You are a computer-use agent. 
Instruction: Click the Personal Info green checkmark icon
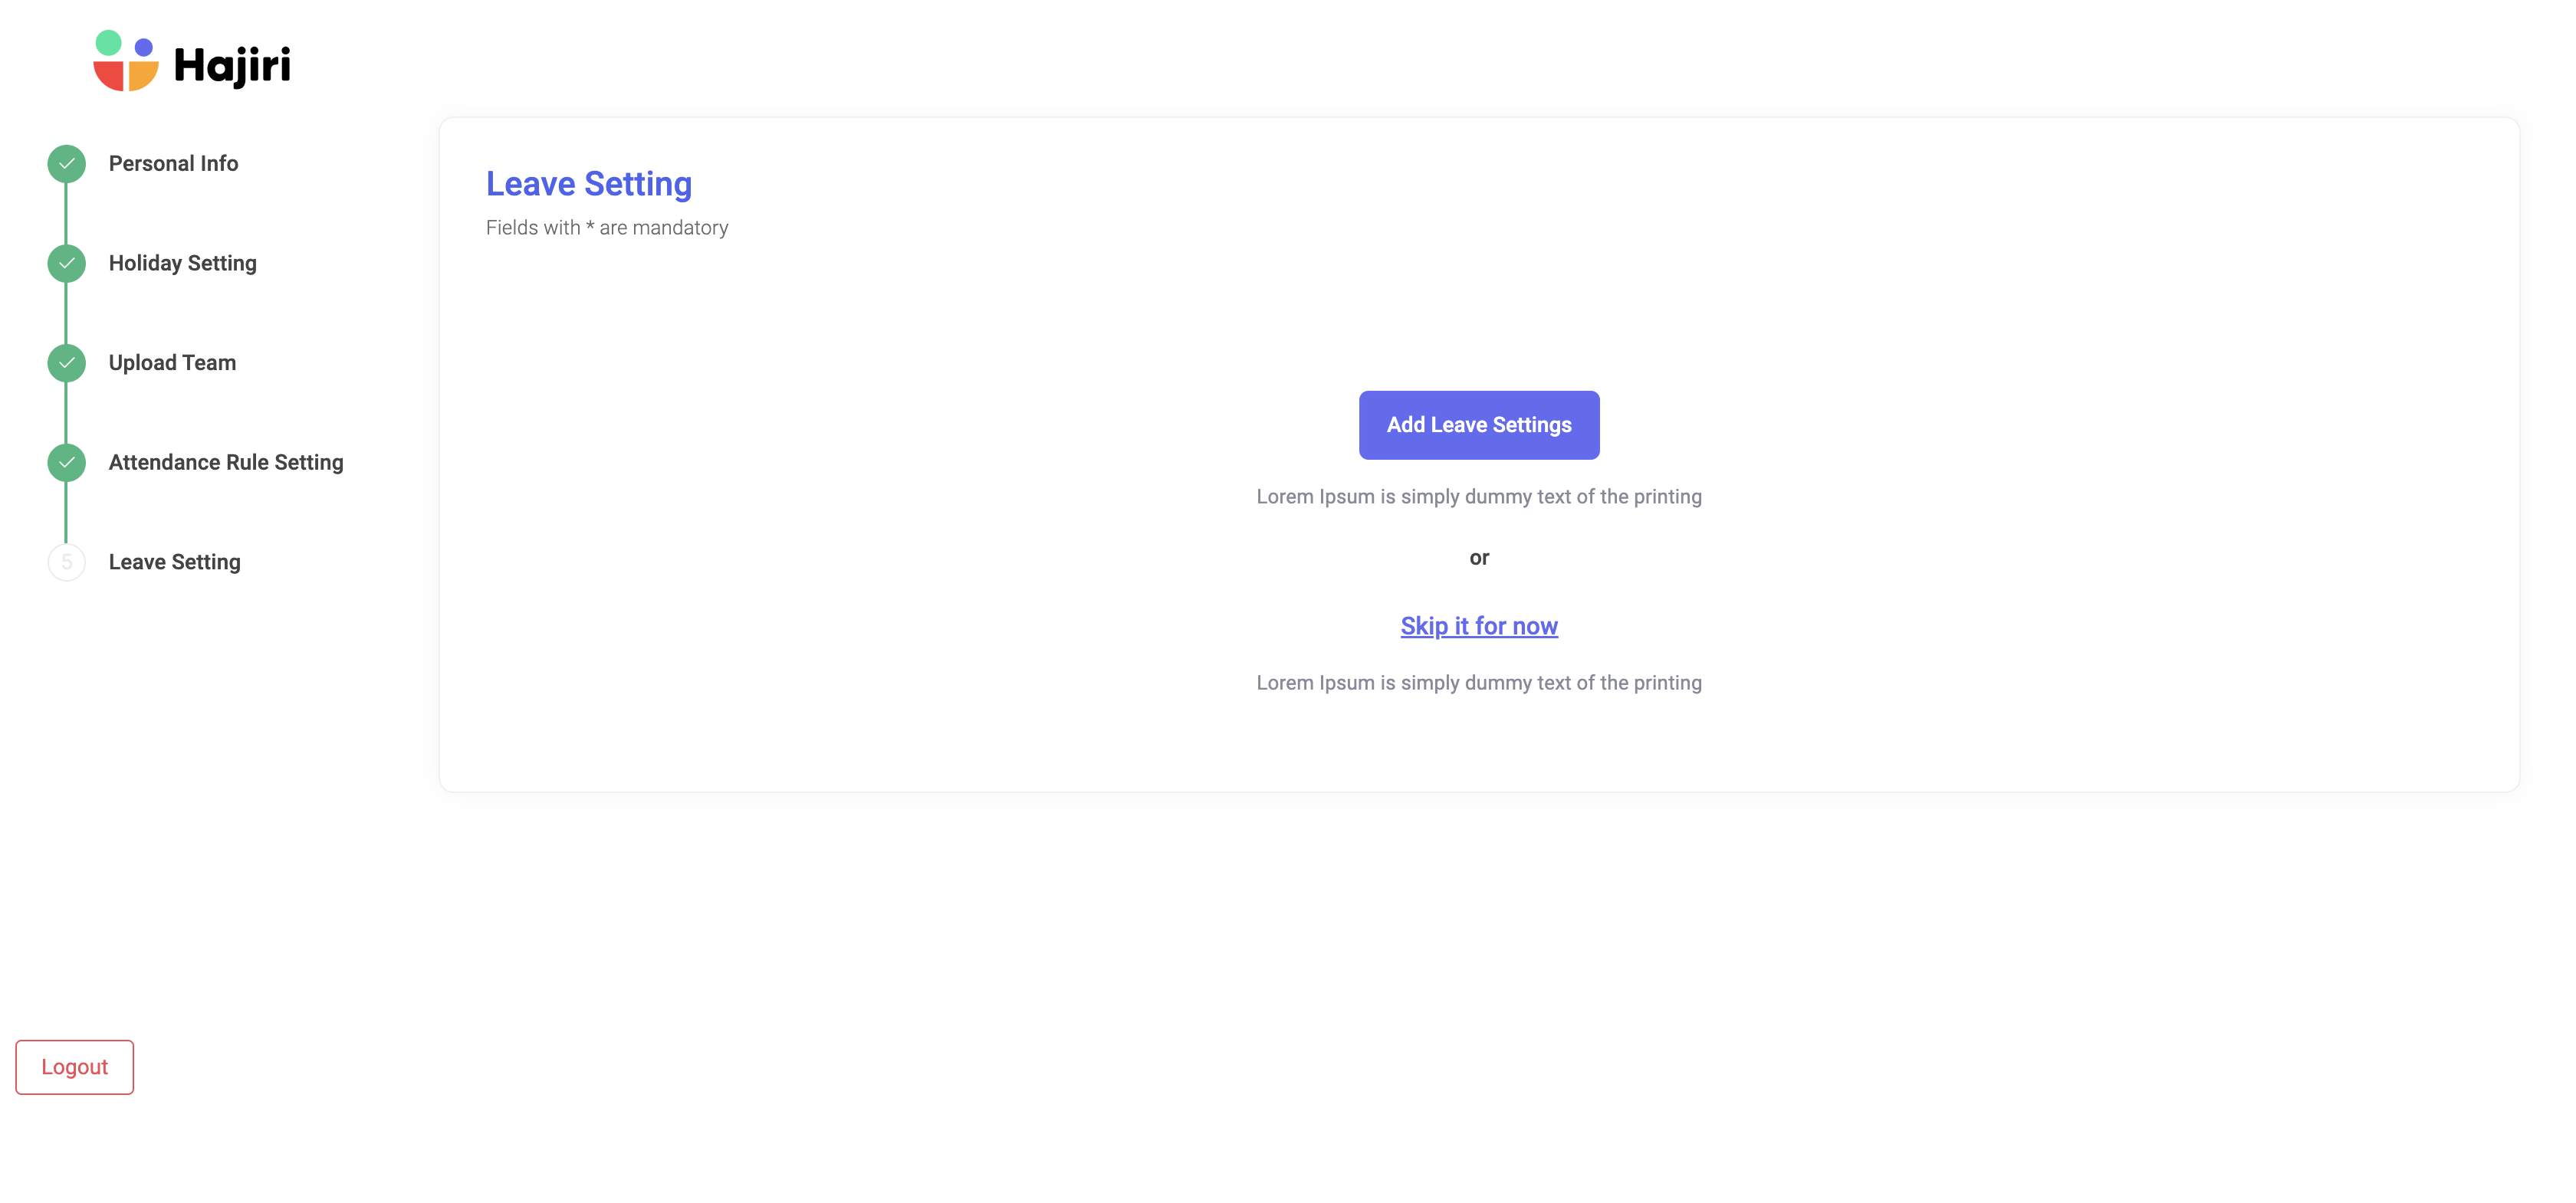(x=66, y=164)
